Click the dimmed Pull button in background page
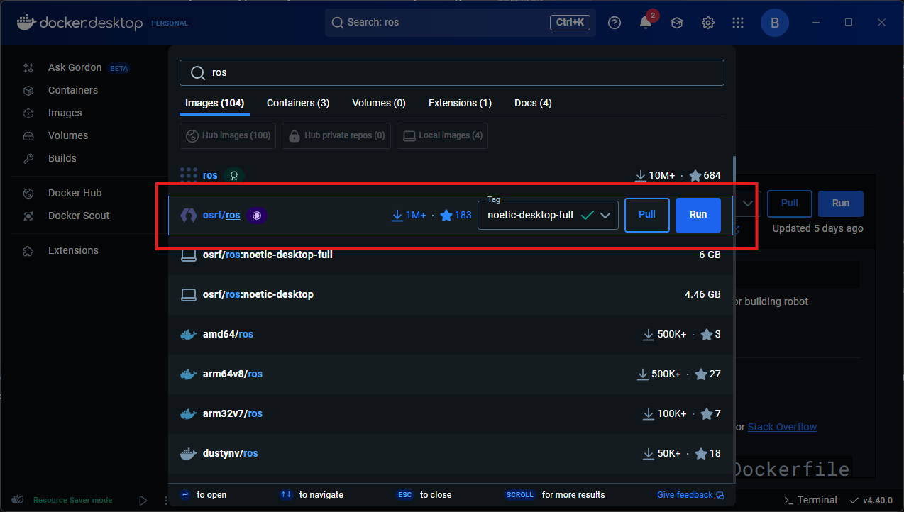The height and width of the screenshot is (512, 904). pos(790,204)
